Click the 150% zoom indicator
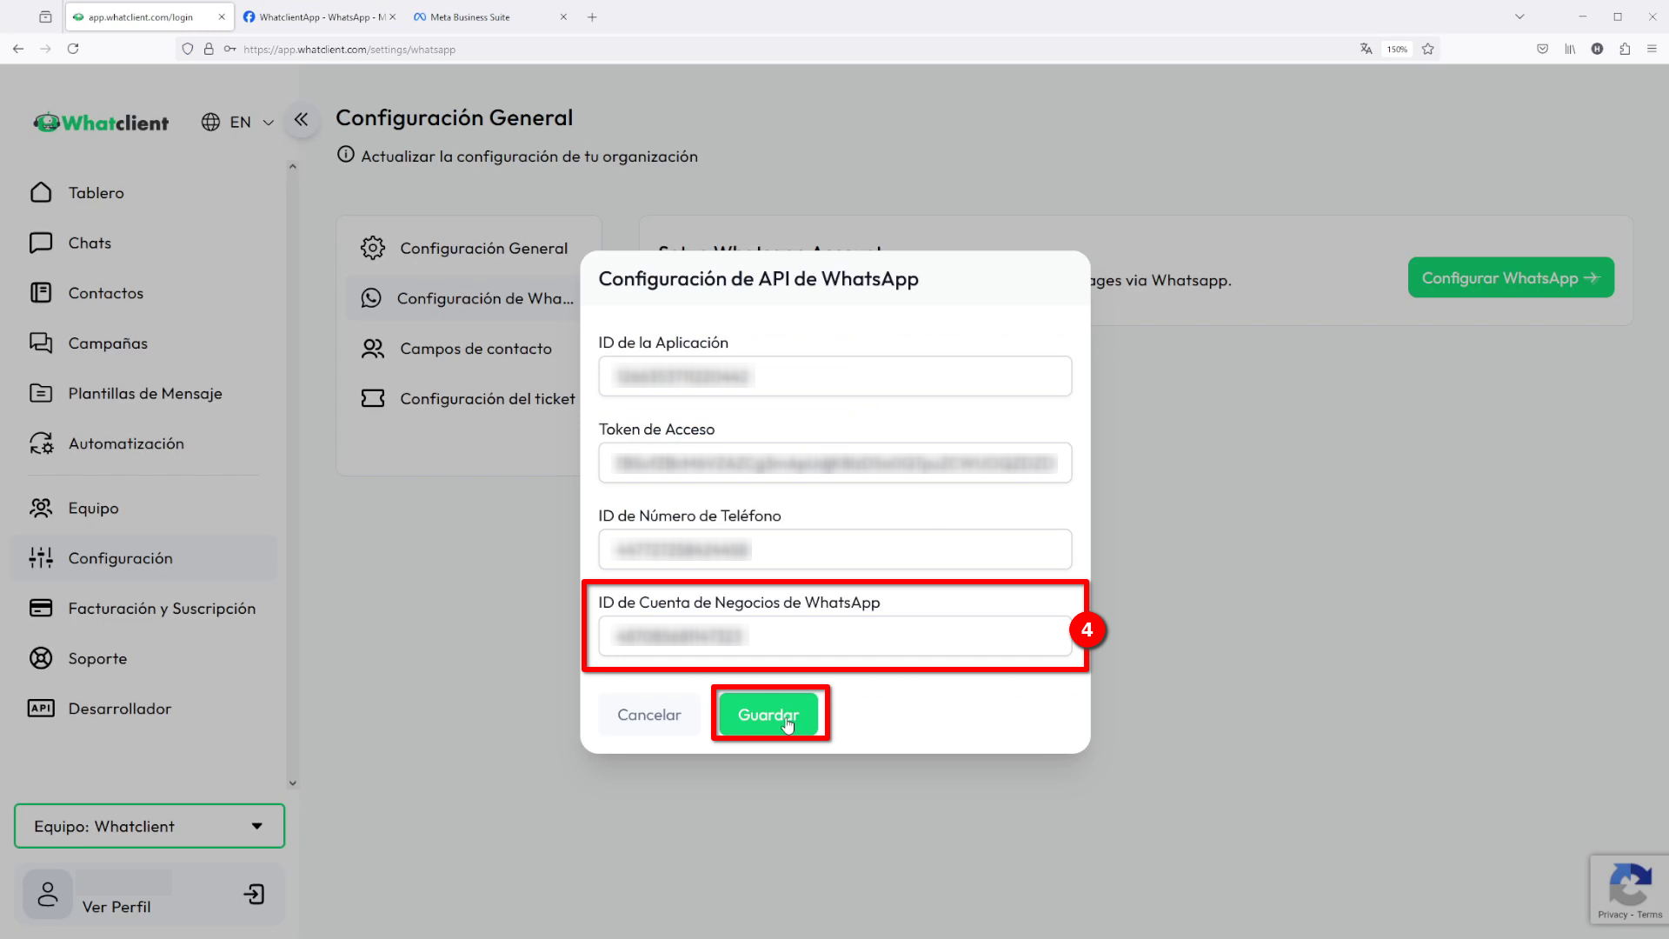Screen dimensions: 1669x939 (1396, 49)
